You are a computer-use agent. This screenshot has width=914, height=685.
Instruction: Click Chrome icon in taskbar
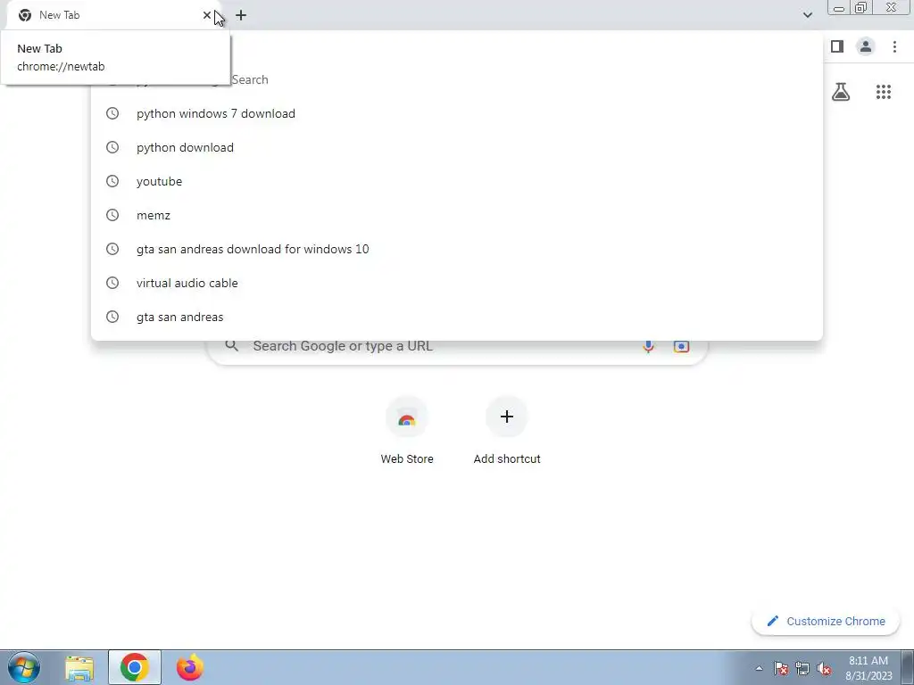coord(135,667)
